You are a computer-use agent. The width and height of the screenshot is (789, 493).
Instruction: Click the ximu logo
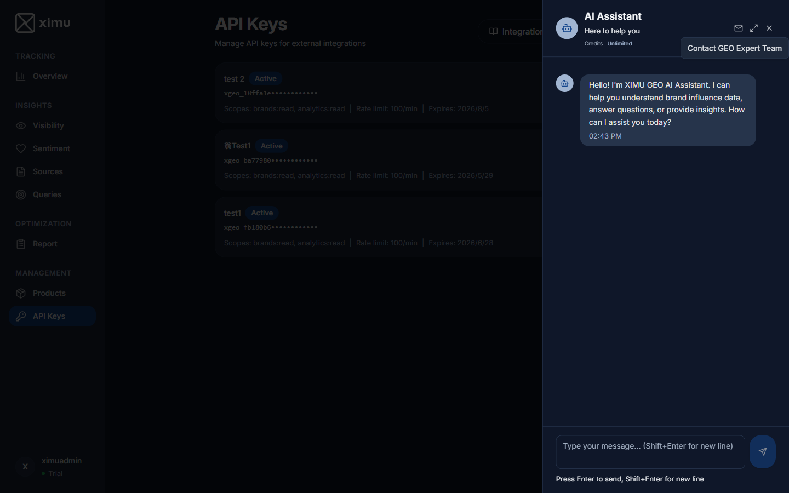point(43,23)
